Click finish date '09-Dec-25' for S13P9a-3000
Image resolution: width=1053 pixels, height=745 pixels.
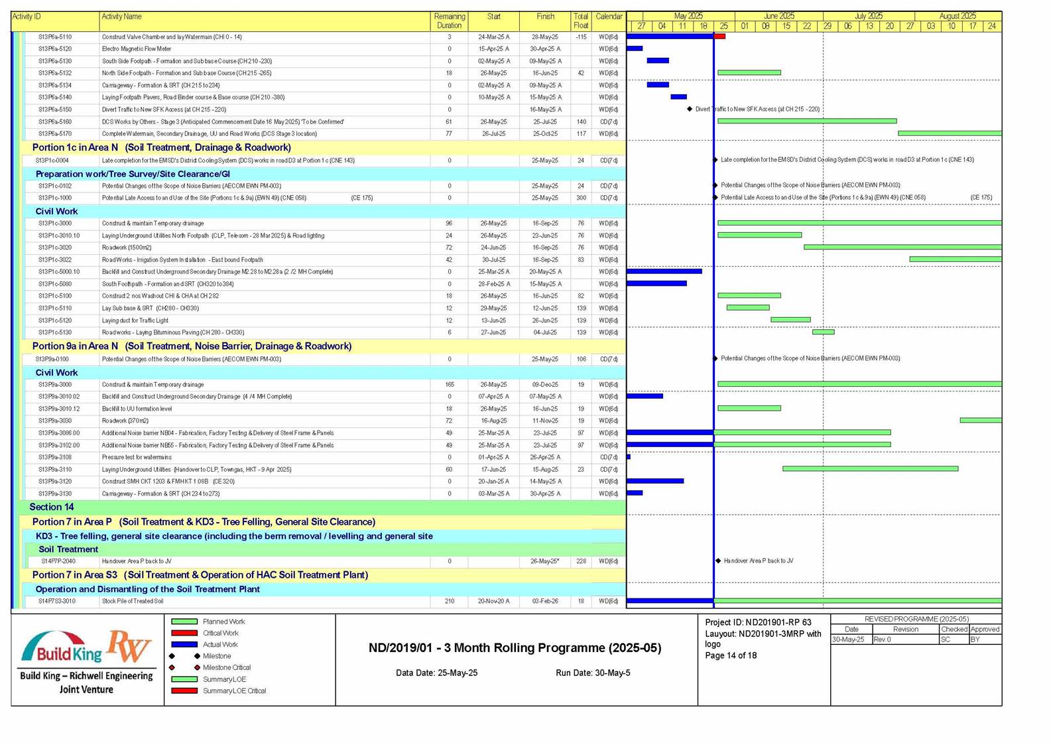(x=545, y=385)
